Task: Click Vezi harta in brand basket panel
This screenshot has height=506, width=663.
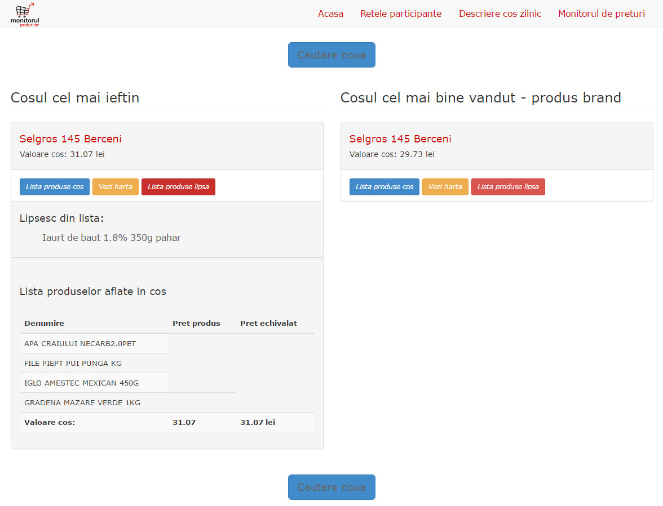Action: pyautogui.click(x=445, y=186)
